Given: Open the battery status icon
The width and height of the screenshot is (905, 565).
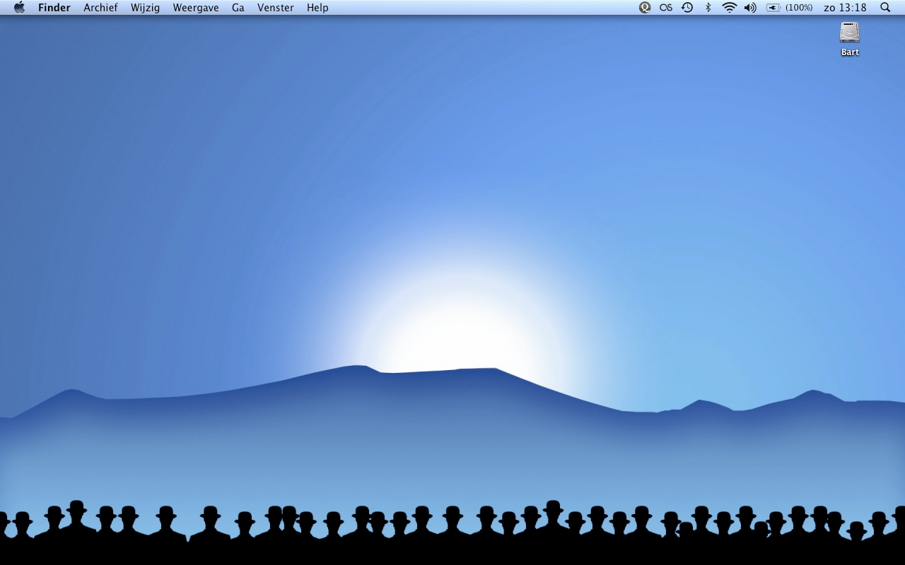Looking at the screenshot, I should coord(773,8).
